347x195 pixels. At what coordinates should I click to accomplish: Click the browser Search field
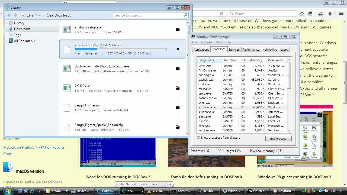click(x=262, y=14)
